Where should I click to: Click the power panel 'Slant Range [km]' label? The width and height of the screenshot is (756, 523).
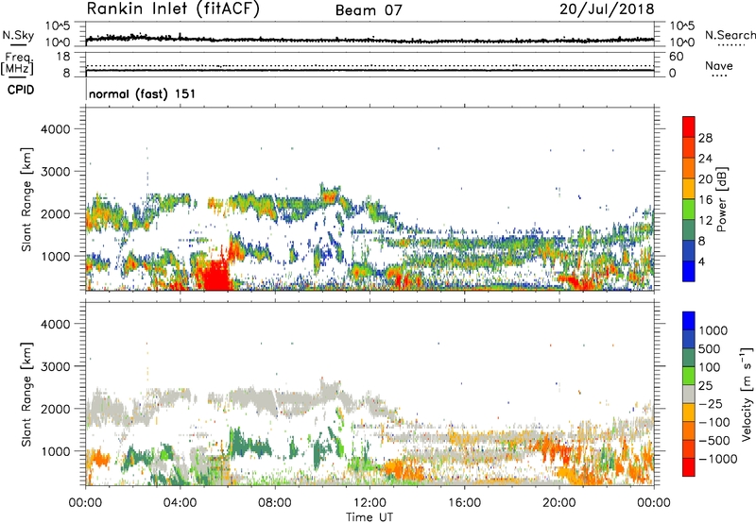(x=27, y=199)
